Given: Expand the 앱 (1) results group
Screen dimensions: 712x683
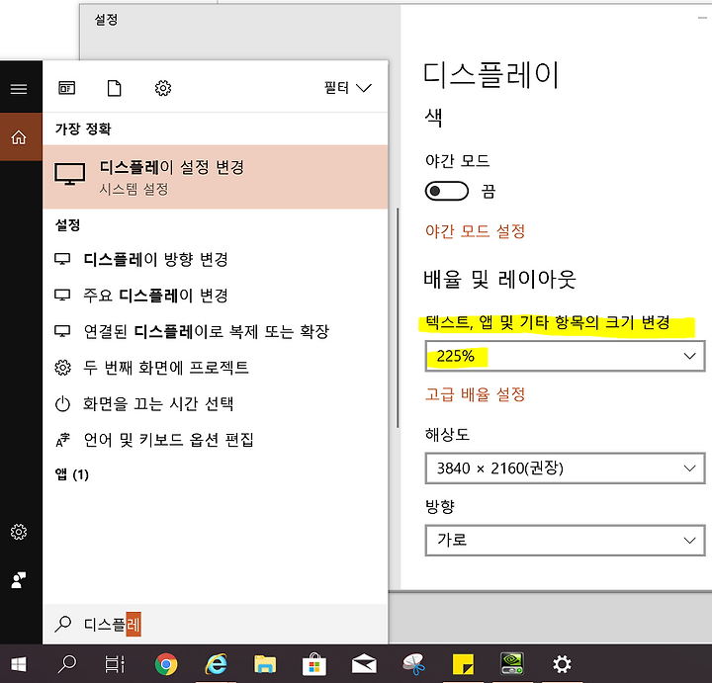Looking at the screenshot, I should pos(72,474).
